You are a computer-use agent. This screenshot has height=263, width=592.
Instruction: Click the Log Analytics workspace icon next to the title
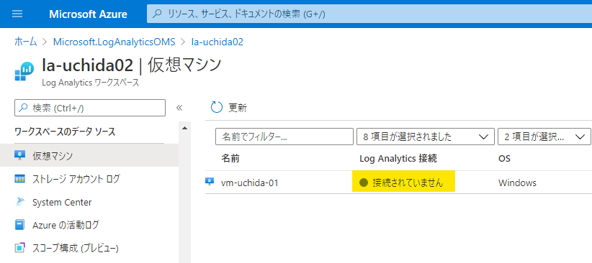point(24,71)
